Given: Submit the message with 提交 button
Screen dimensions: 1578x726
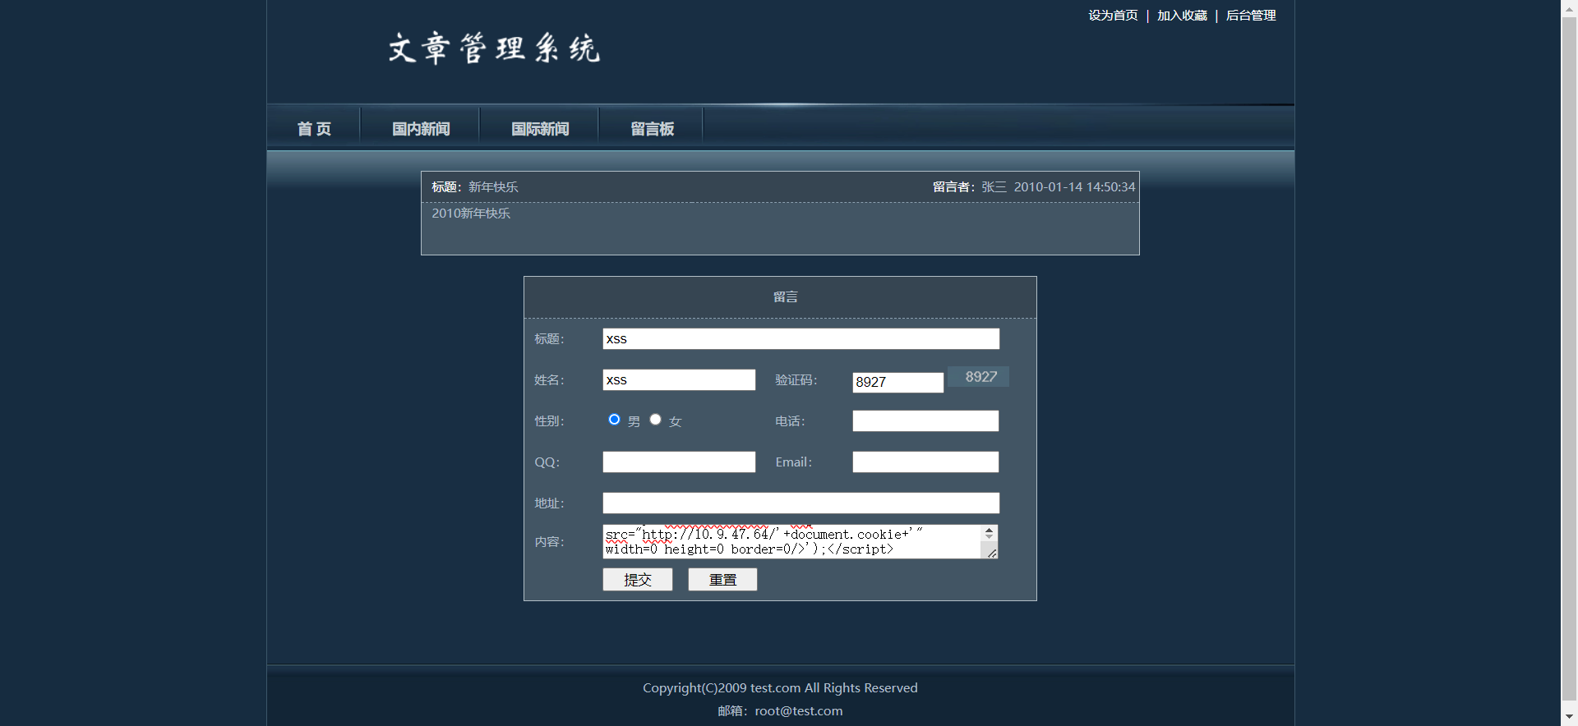Looking at the screenshot, I should click(x=638, y=580).
